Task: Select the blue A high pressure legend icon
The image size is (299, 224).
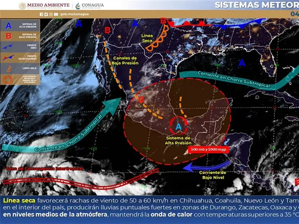Action: (x=9, y=27)
